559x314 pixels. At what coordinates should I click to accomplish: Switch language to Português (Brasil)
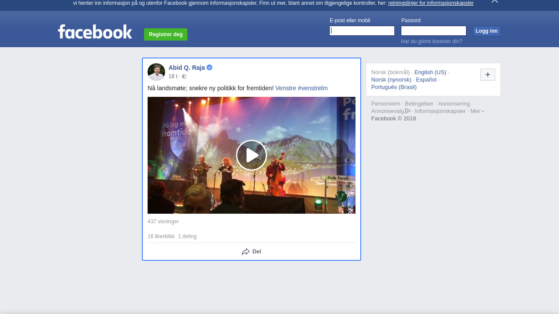pos(394,87)
